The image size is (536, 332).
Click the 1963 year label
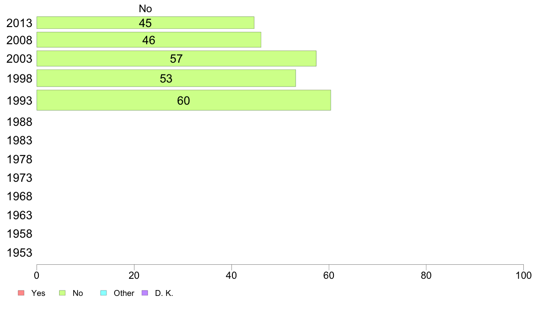(x=19, y=215)
